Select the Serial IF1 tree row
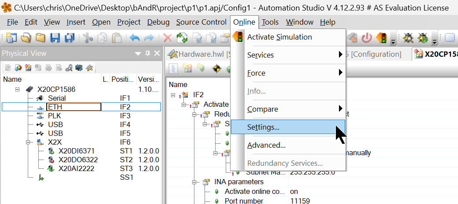This screenshot has width=458, height=204. pyautogui.click(x=81, y=98)
